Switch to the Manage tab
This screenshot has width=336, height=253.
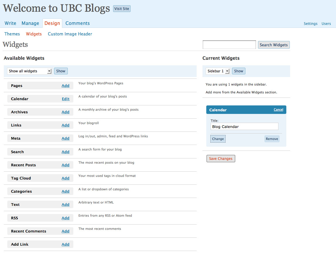[x=30, y=23]
